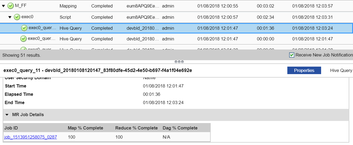
Task: Click the elapsed value 00:01:36 in properties
Action: pos(152,94)
